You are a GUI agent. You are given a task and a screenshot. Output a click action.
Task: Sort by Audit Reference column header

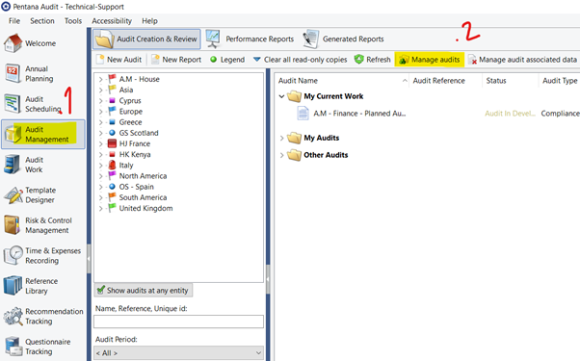pos(445,81)
